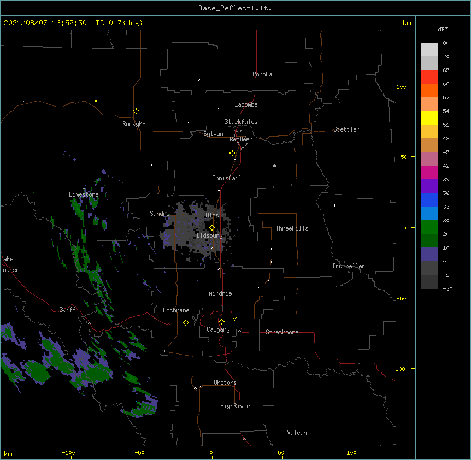Click the Blackfalds city label

tap(241, 122)
